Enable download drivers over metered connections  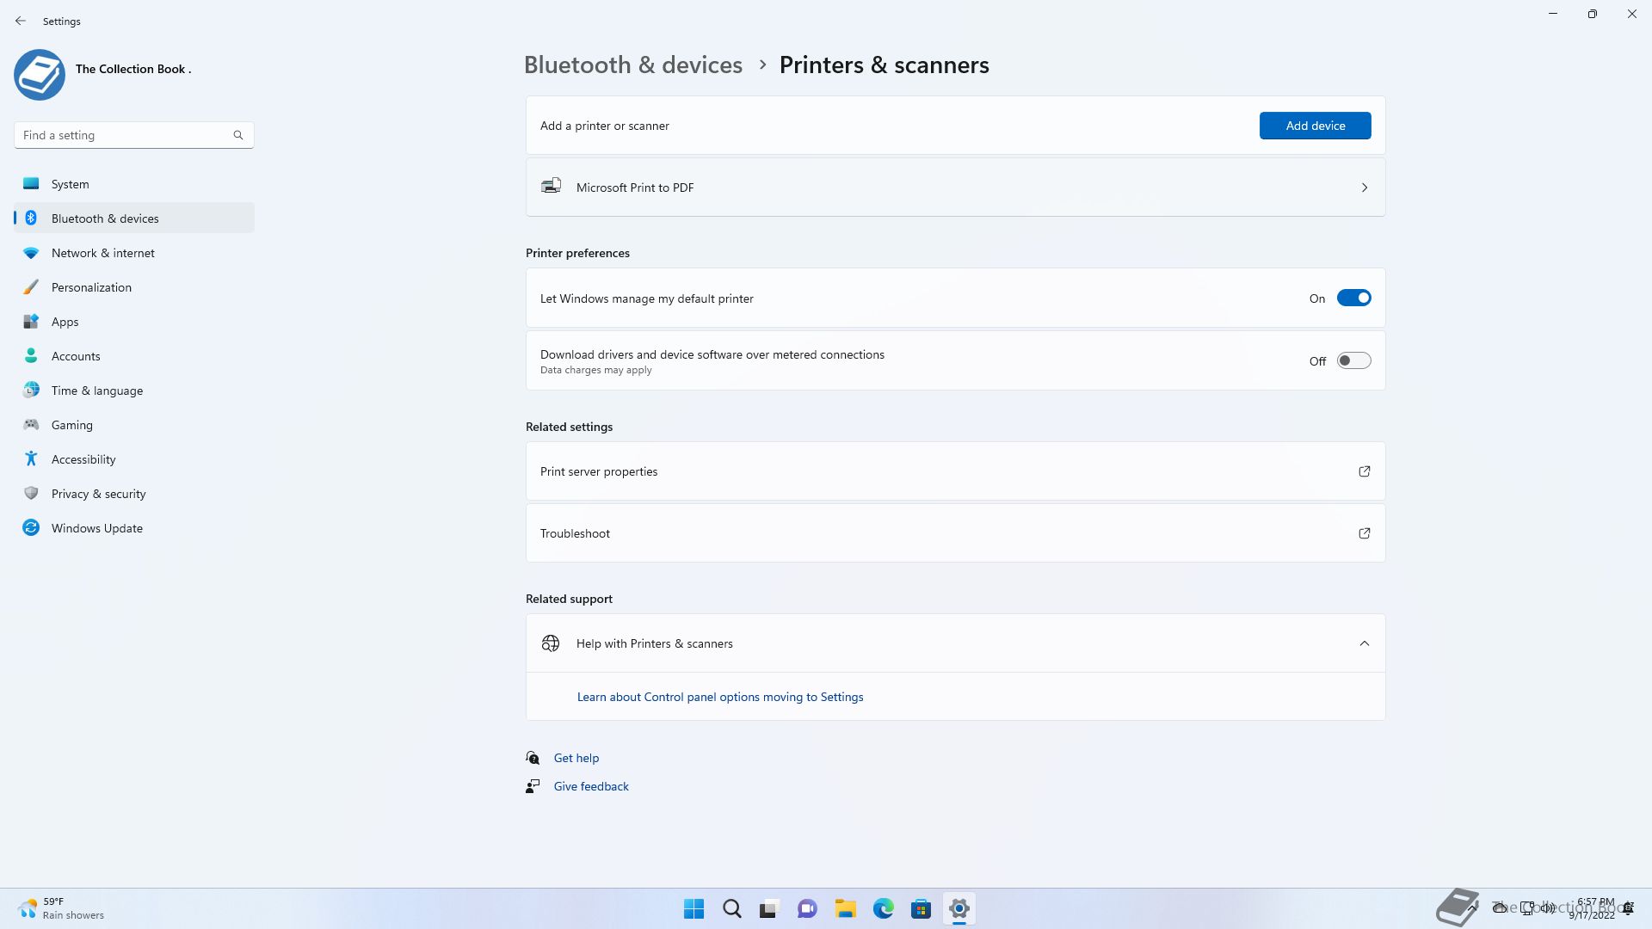pos(1353,360)
